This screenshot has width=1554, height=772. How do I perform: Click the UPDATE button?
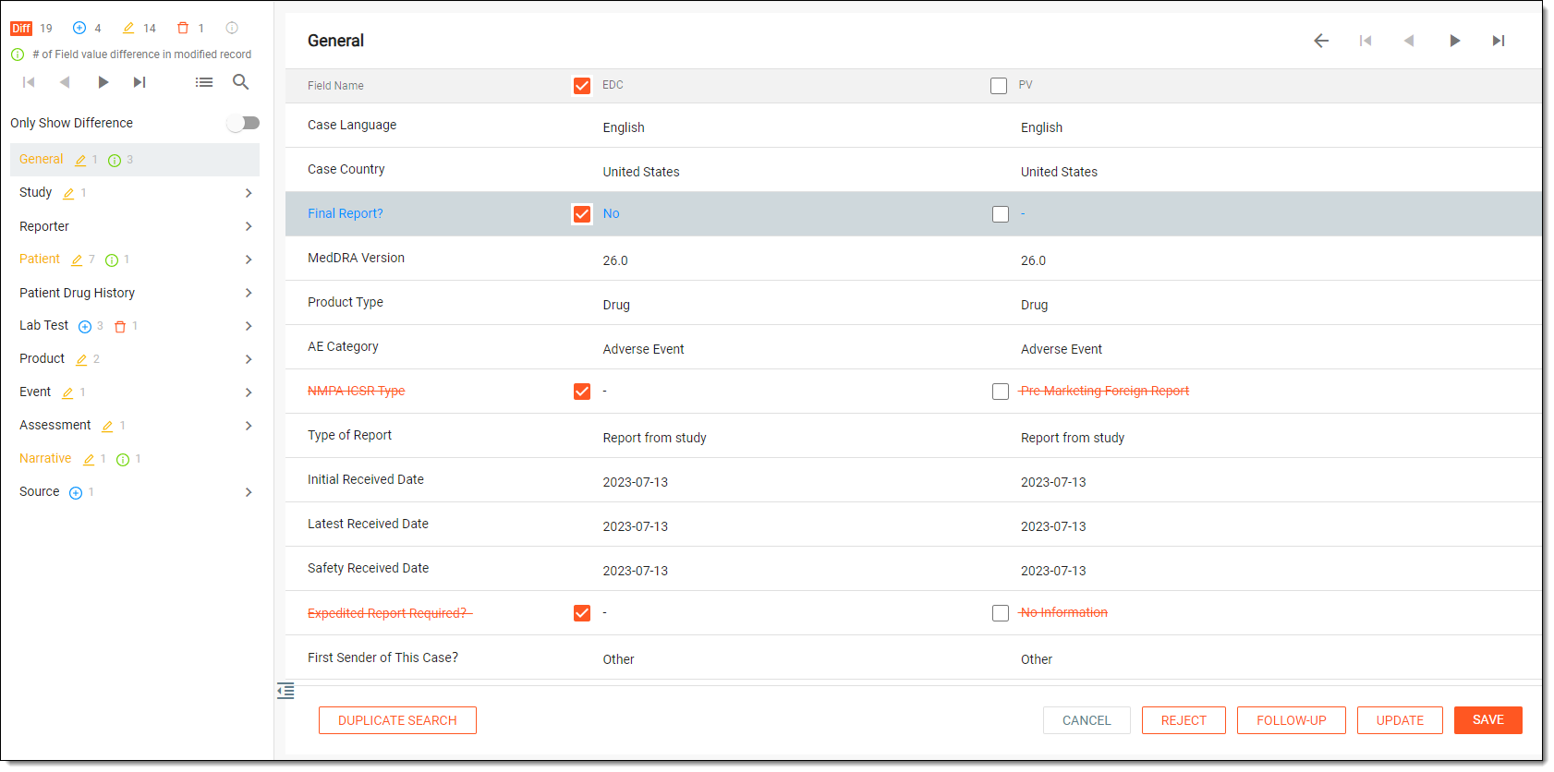click(1400, 720)
